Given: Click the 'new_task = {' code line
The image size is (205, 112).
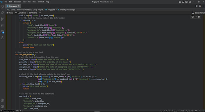Looking at the screenshot, I should click(25, 96).
